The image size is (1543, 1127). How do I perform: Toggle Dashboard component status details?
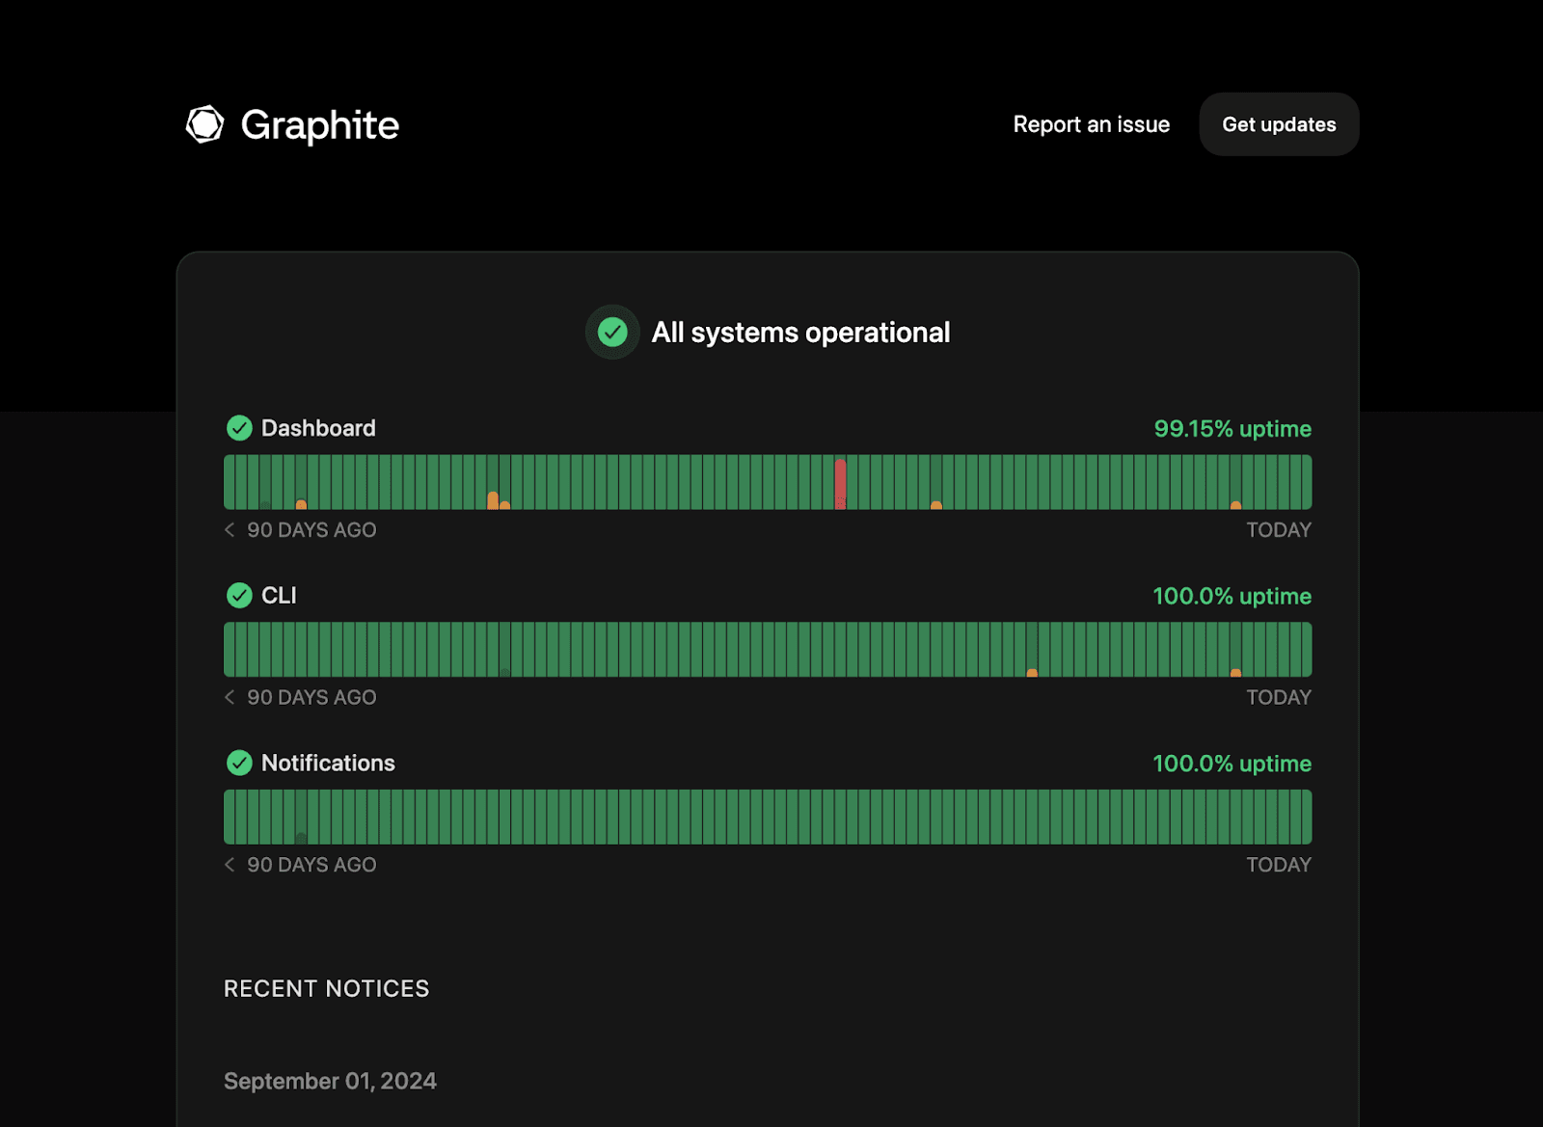coord(318,428)
